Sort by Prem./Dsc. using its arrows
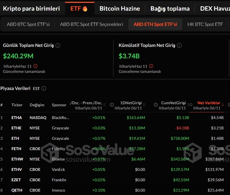Viewport: 230px width, 195px height. pos(104,105)
